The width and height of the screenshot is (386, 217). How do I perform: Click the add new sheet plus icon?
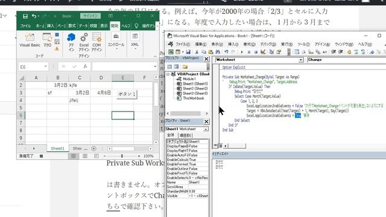[x=93, y=149]
